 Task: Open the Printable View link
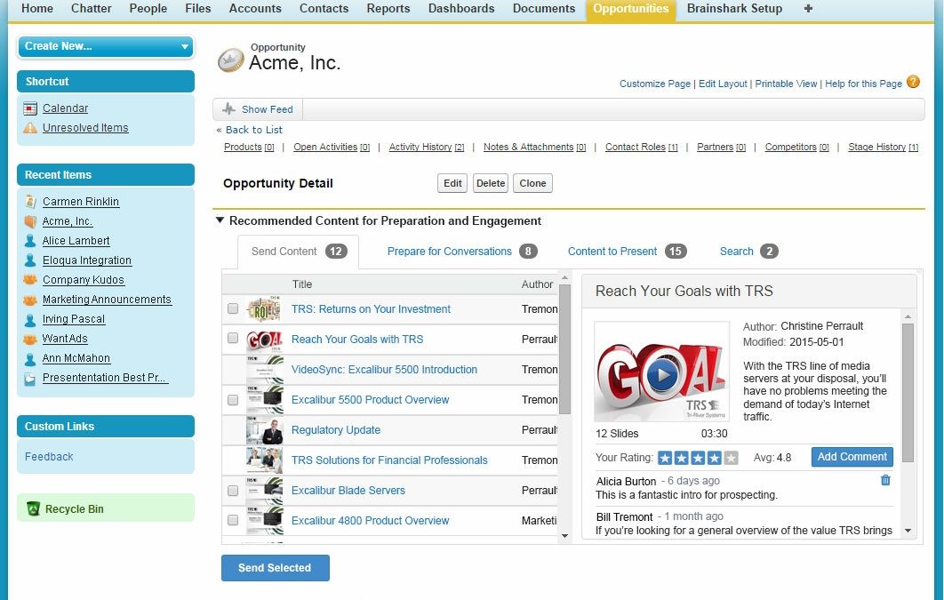point(786,84)
